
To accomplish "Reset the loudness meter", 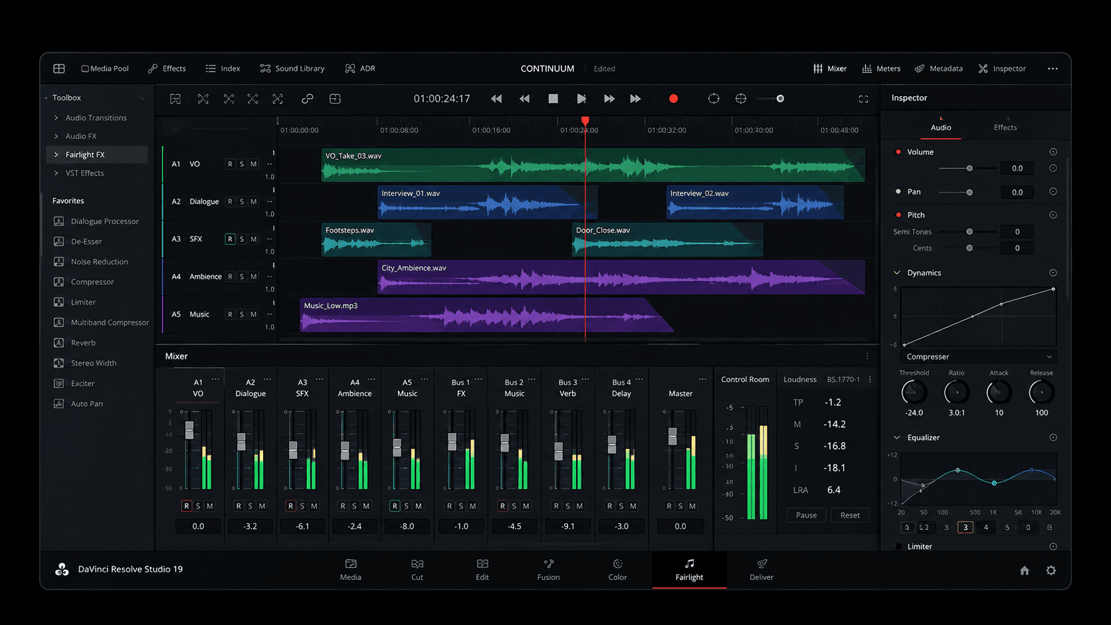I will point(850,515).
